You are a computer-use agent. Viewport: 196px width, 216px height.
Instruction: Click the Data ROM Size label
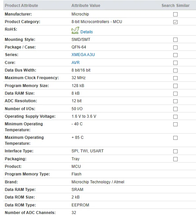[20, 197]
